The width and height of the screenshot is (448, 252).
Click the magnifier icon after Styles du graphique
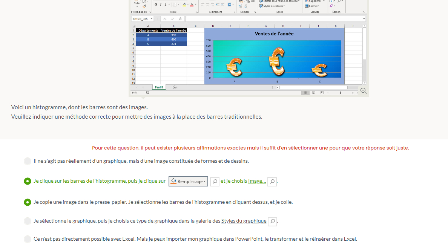pyautogui.click(x=272, y=221)
